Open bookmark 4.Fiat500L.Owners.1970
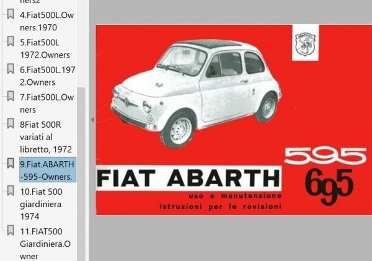 [46, 21]
